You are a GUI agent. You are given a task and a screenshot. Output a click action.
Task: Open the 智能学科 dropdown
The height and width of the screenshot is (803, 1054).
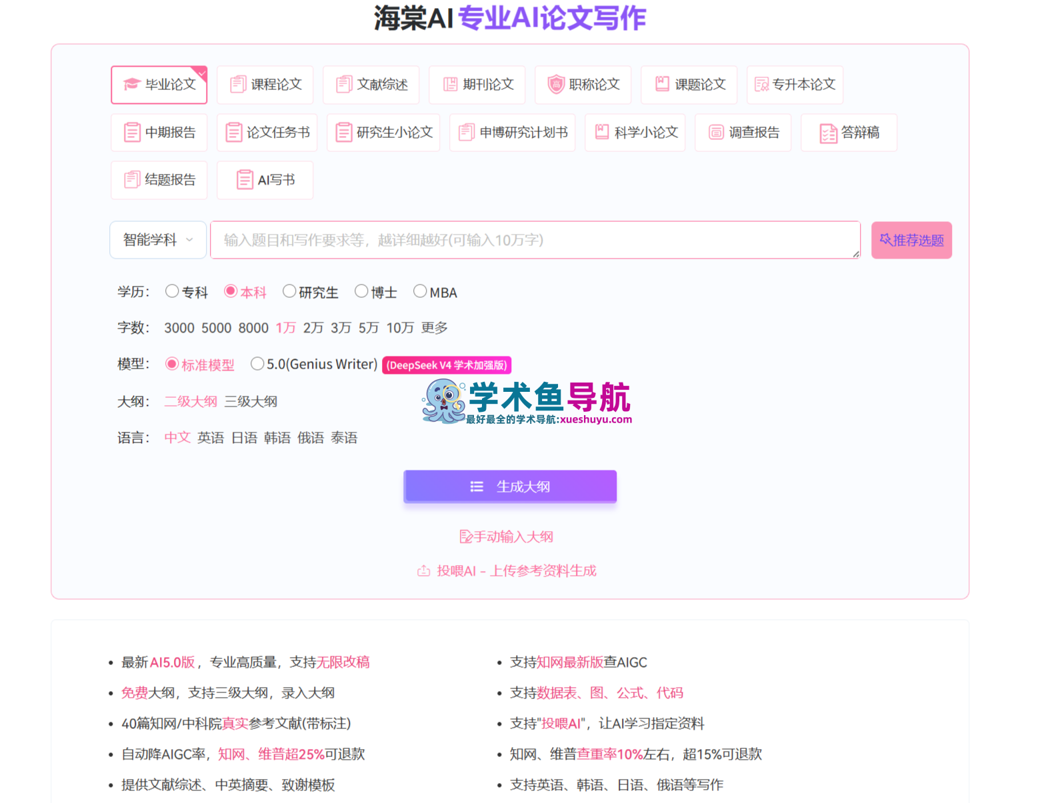coord(158,239)
